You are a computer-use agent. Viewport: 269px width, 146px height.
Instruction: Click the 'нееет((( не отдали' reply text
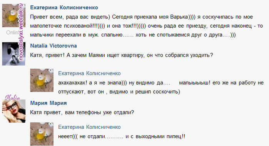[x=122, y=136]
